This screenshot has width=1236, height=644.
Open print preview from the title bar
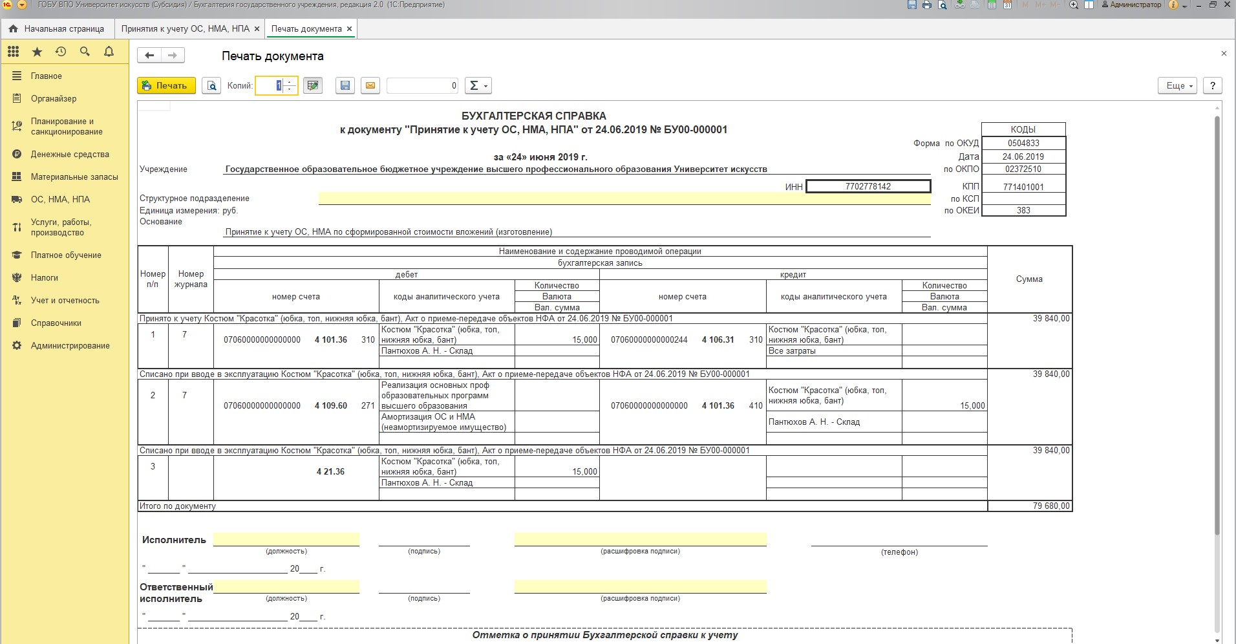pyautogui.click(x=943, y=5)
